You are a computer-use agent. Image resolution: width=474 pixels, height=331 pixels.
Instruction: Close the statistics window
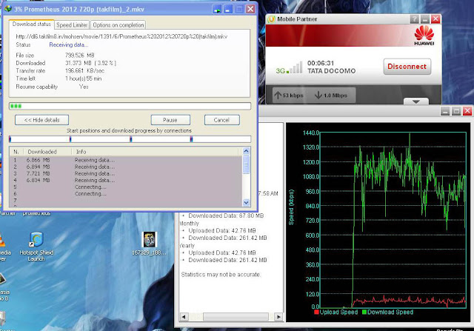pos(467,111)
